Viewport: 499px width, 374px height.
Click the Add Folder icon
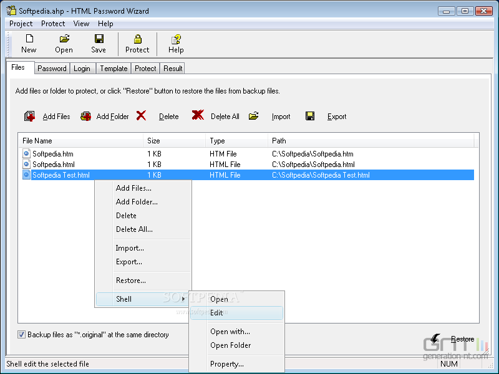tap(85, 116)
